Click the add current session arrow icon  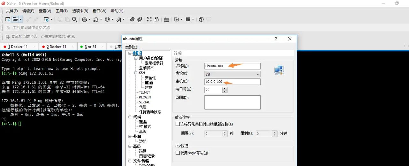click(8, 36)
